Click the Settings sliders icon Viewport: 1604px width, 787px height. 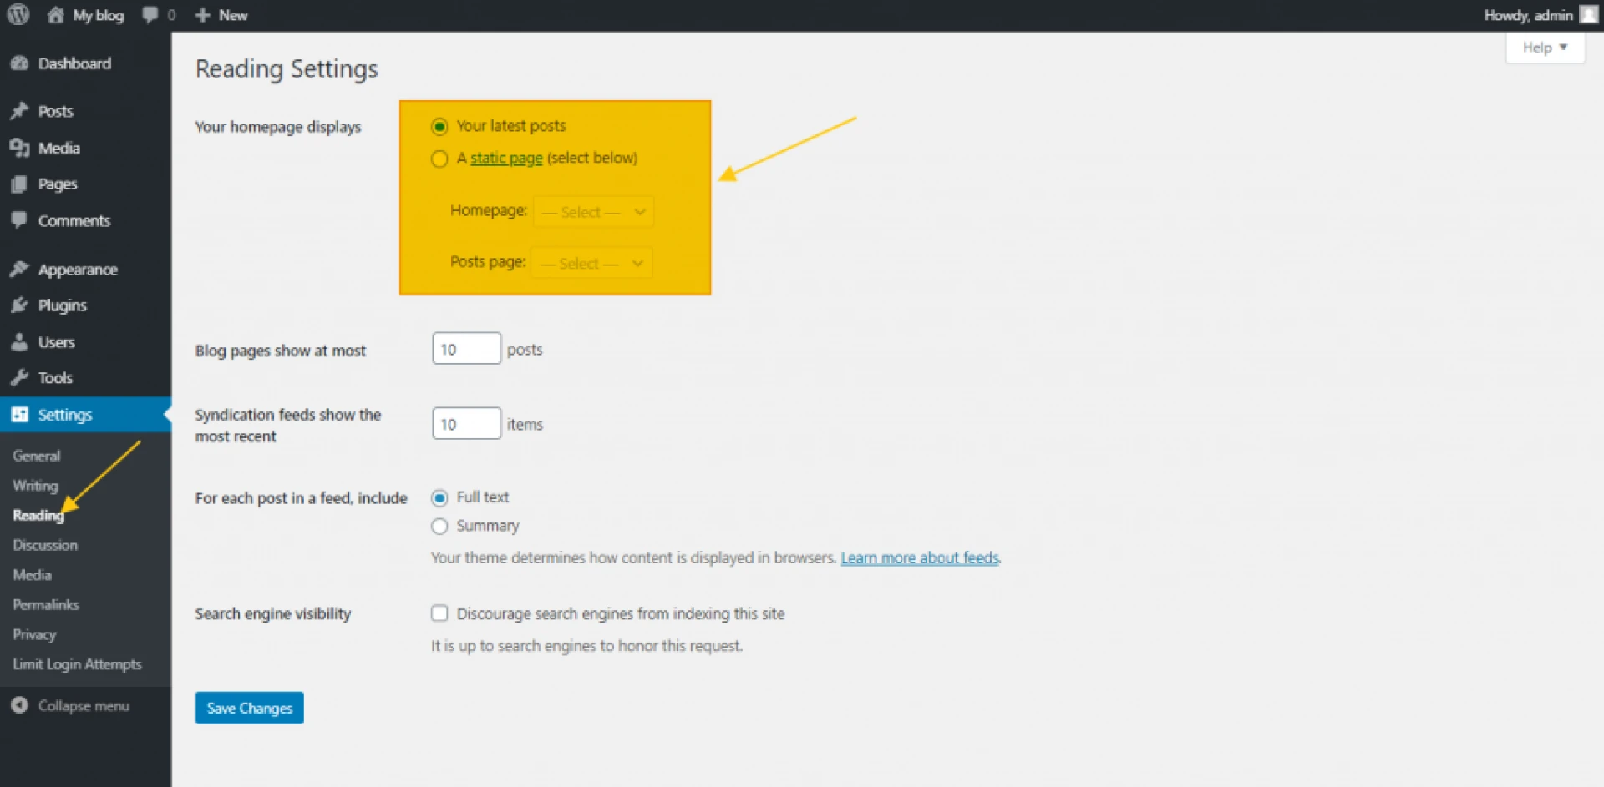(19, 414)
